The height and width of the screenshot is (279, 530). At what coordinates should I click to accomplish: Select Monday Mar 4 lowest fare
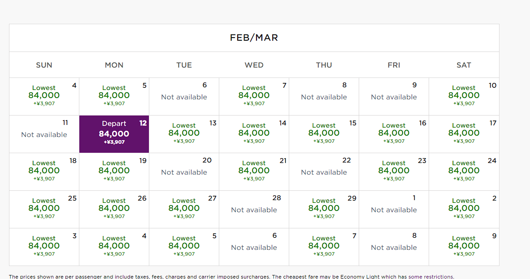114,247
